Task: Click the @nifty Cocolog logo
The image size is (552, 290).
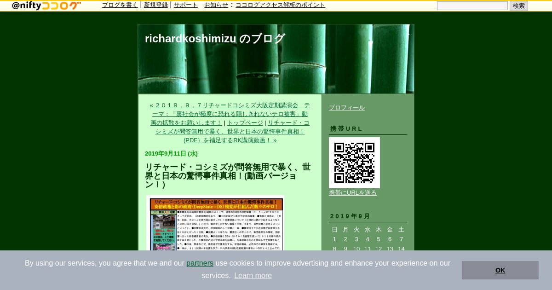Action: click(46, 6)
